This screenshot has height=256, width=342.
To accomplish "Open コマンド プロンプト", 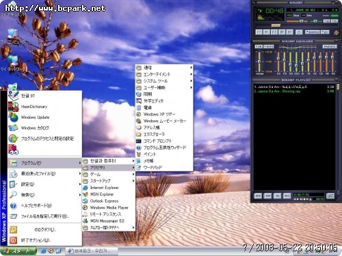I will pyautogui.click(x=164, y=141).
